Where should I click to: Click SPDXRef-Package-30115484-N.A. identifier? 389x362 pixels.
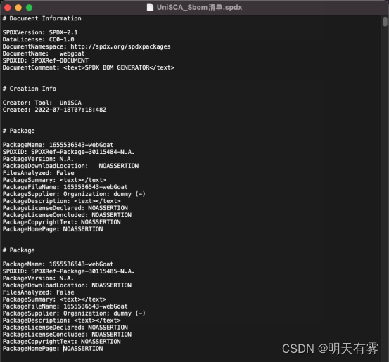coord(82,152)
